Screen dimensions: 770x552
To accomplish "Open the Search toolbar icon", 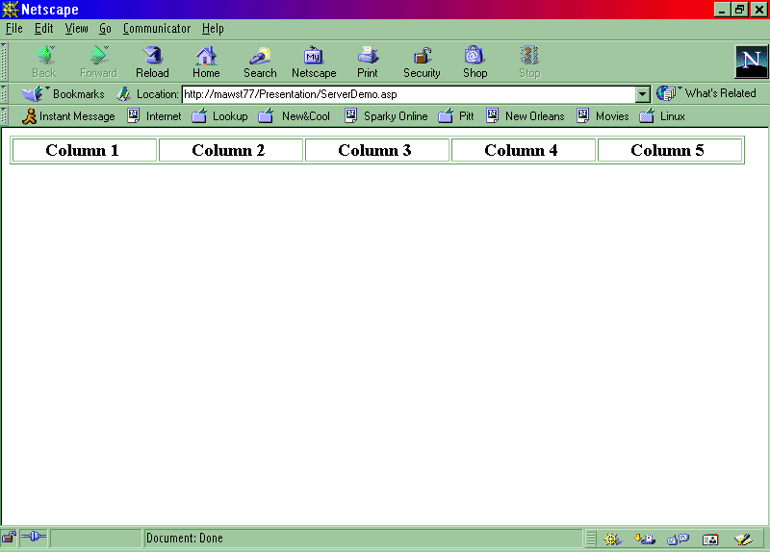I will tap(260, 62).
